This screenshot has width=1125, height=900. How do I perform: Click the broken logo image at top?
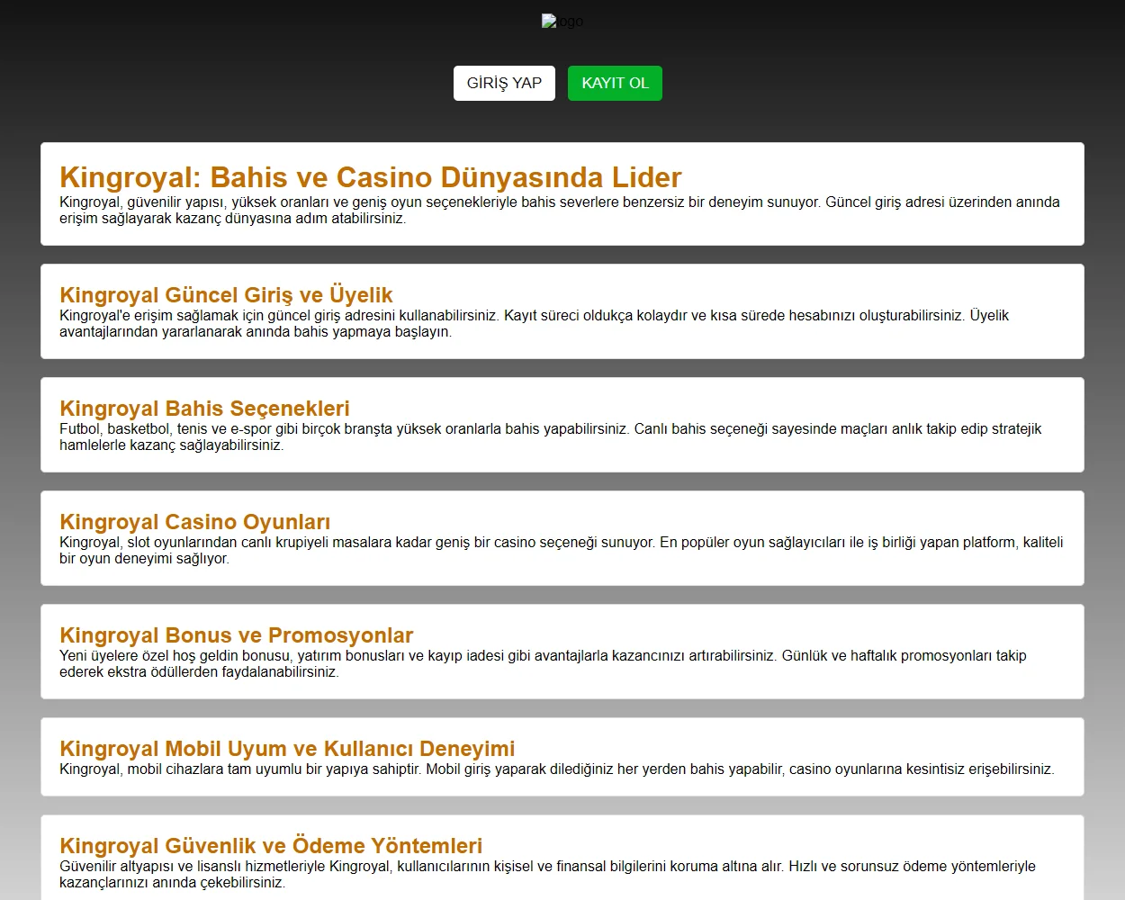[562, 22]
